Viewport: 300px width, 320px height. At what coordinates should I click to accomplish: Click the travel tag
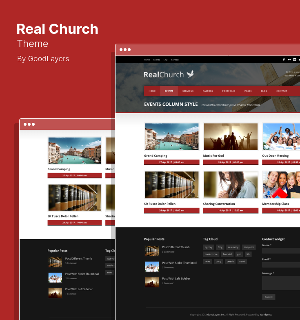(x=242, y=261)
